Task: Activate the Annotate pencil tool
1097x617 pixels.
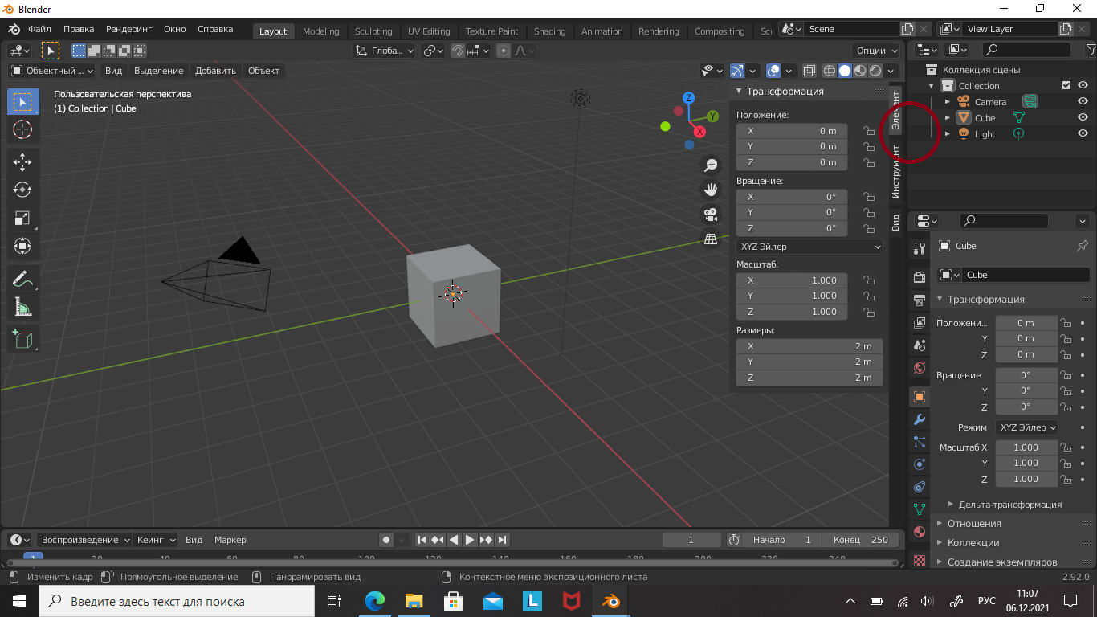Action: pos(22,280)
